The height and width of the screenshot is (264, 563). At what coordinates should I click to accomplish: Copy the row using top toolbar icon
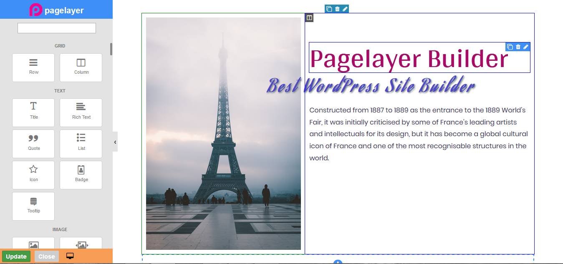pyautogui.click(x=329, y=9)
